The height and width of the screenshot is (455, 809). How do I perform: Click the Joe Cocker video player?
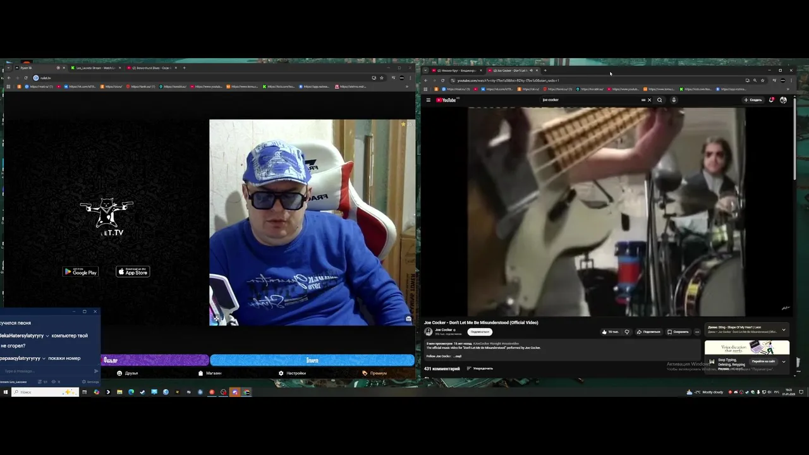[606, 212]
